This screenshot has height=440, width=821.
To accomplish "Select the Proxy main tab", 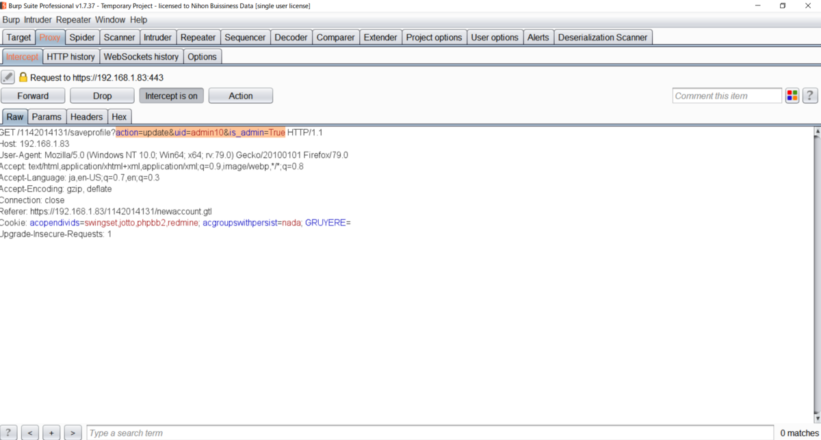I will point(50,37).
